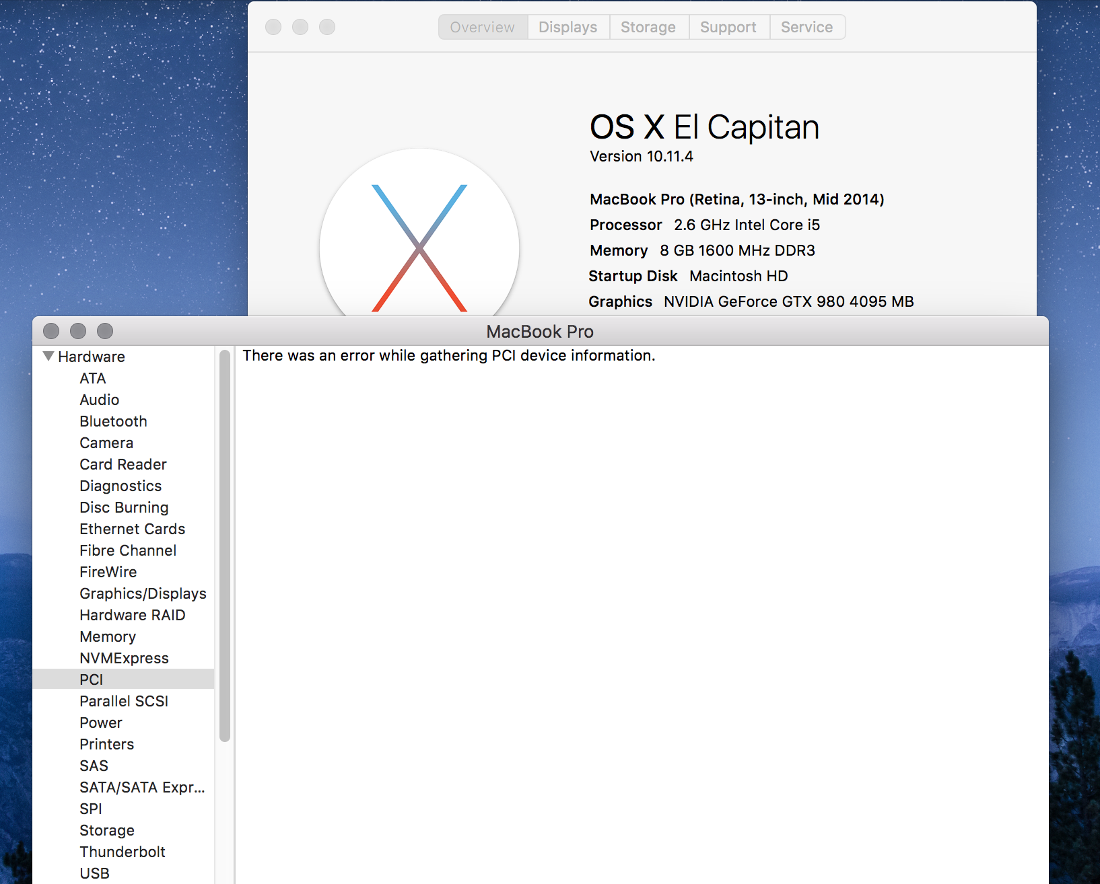Open the Card Reader entry
This screenshot has height=884, width=1100.
[123, 464]
